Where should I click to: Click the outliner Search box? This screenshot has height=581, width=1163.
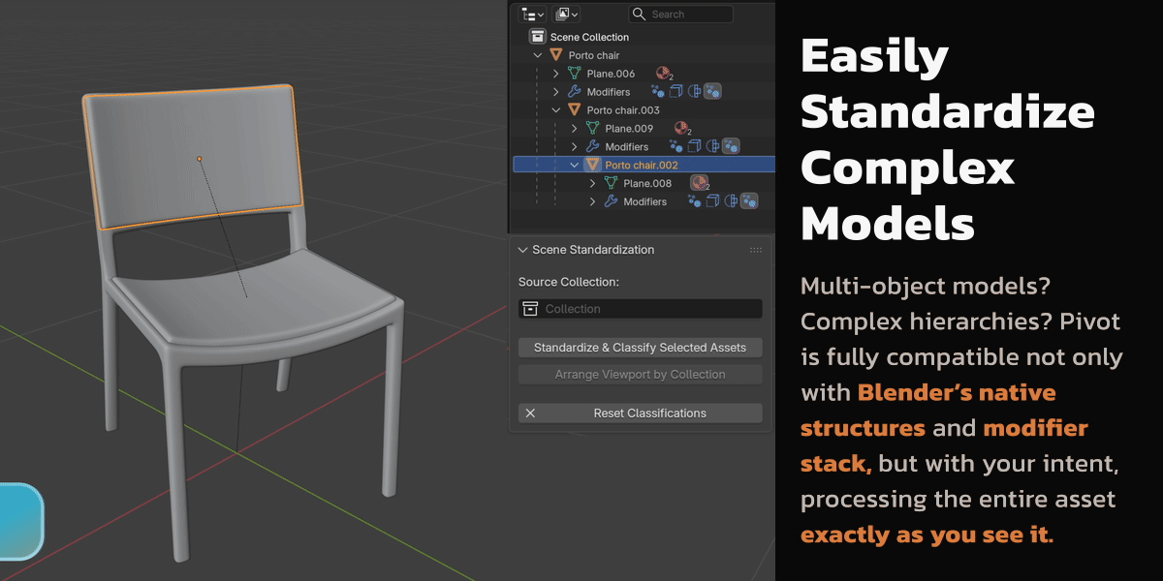(x=680, y=14)
